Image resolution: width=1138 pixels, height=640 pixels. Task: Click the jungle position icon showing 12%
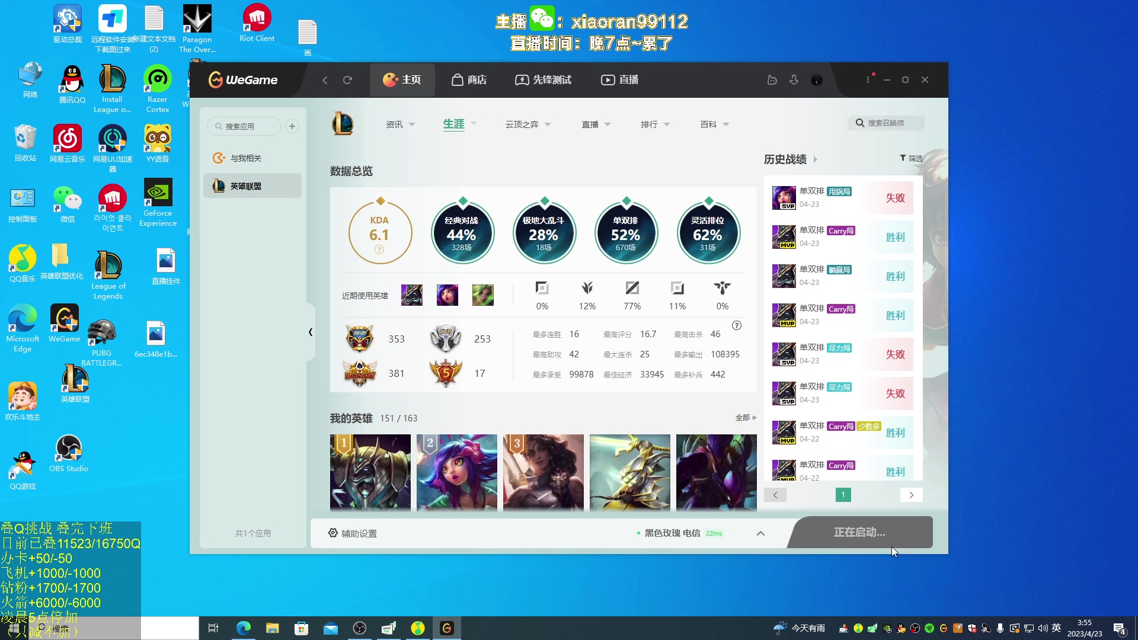tap(587, 288)
